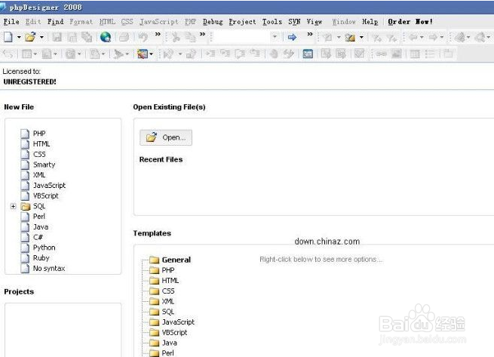Expand the SQL node in New File
The width and height of the screenshot is (494, 357).
13,206
